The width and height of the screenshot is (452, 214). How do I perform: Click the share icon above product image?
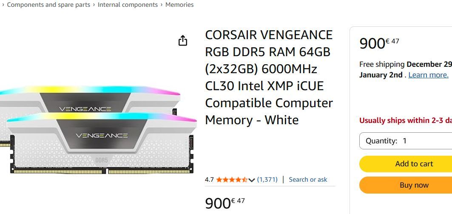pos(183,40)
